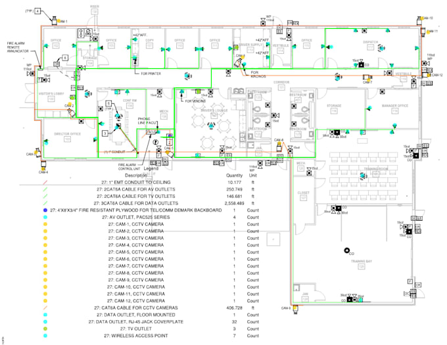
Task: Select the 'PHONE LINE FACU' callout
Action: (147, 121)
